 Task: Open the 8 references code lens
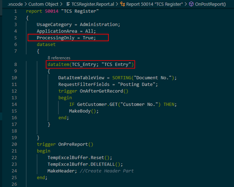pyautogui.click(x=59, y=58)
